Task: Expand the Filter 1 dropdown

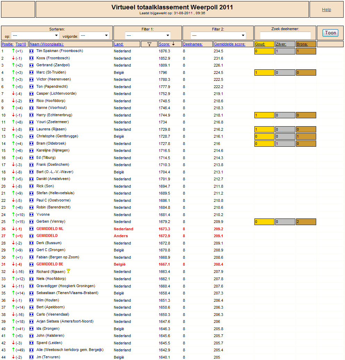Action: point(148,35)
